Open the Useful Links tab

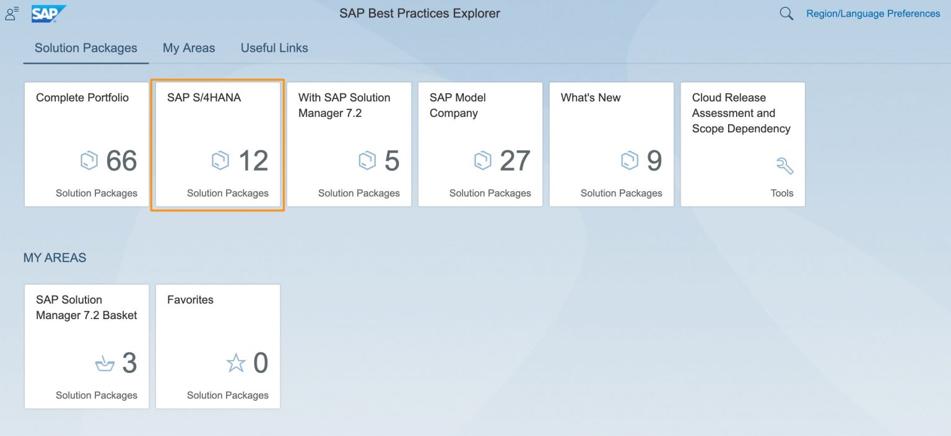point(274,48)
